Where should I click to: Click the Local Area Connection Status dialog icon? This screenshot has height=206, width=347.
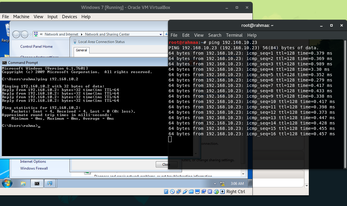coord(75,41)
